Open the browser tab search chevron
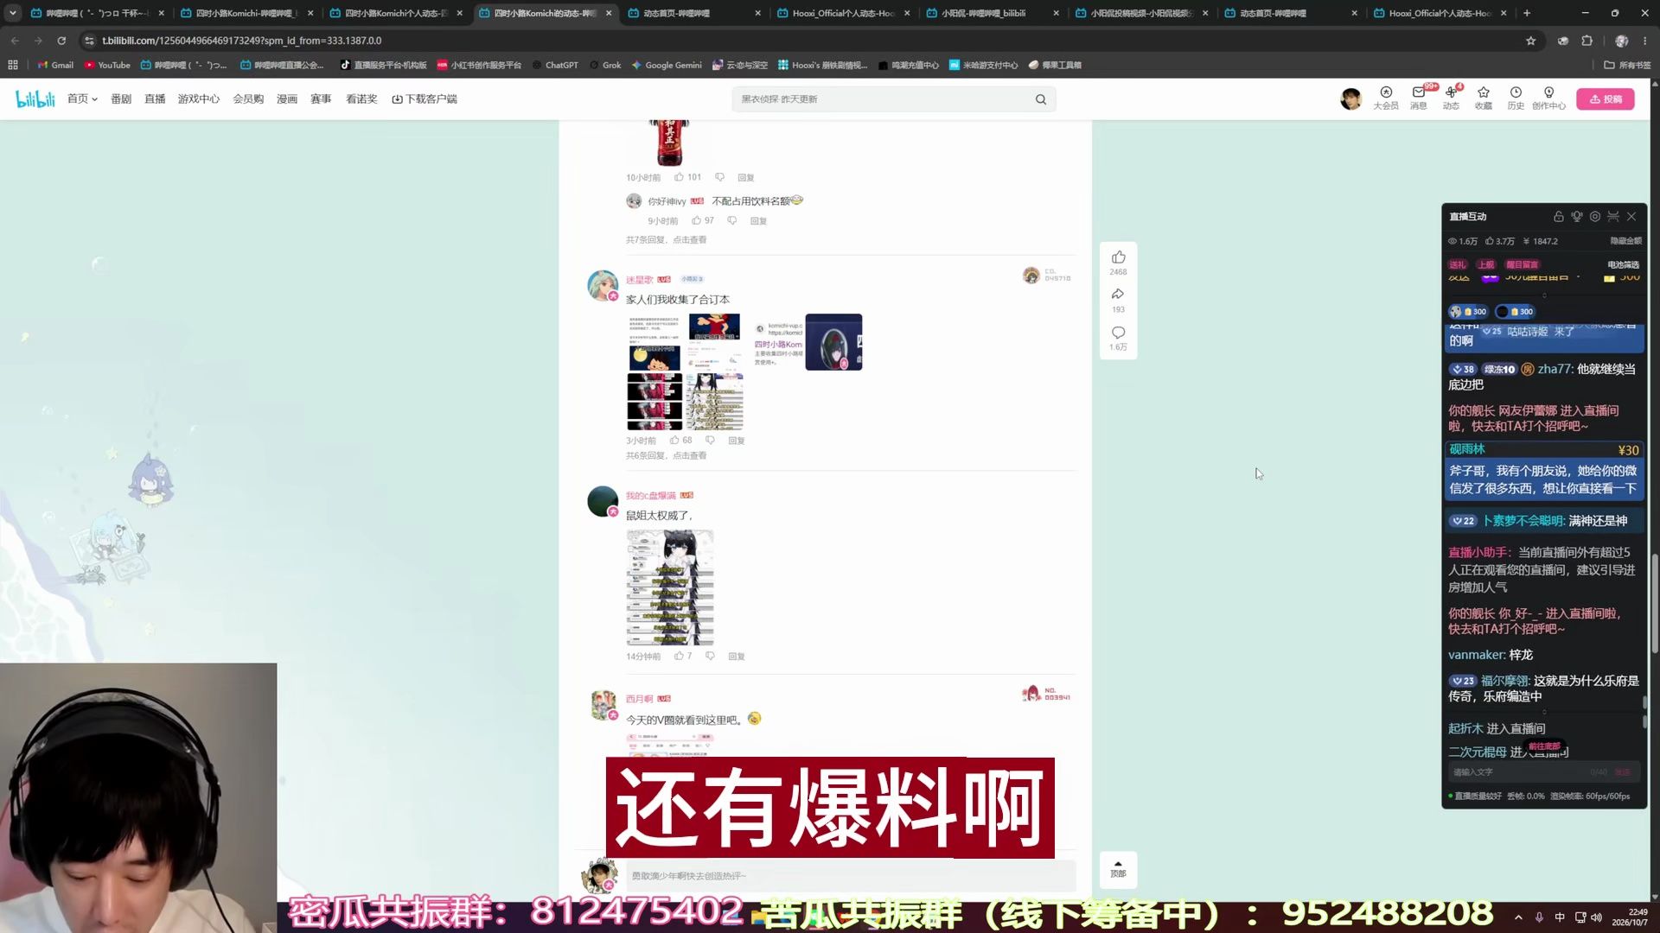 pos(13,13)
